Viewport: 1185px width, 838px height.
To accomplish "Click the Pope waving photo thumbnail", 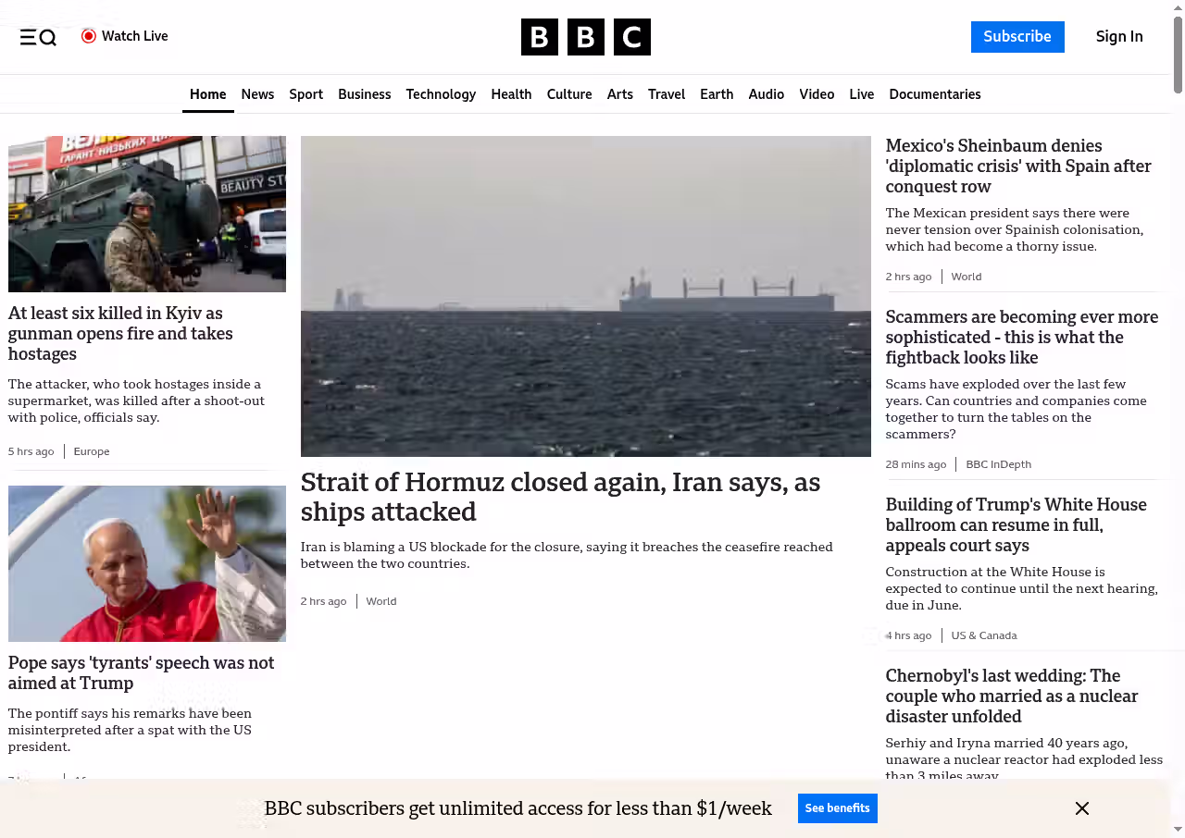I will click(x=147, y=563).
